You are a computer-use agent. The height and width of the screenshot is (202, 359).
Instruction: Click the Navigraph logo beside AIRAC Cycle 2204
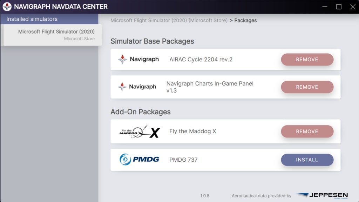coord(138,59)
